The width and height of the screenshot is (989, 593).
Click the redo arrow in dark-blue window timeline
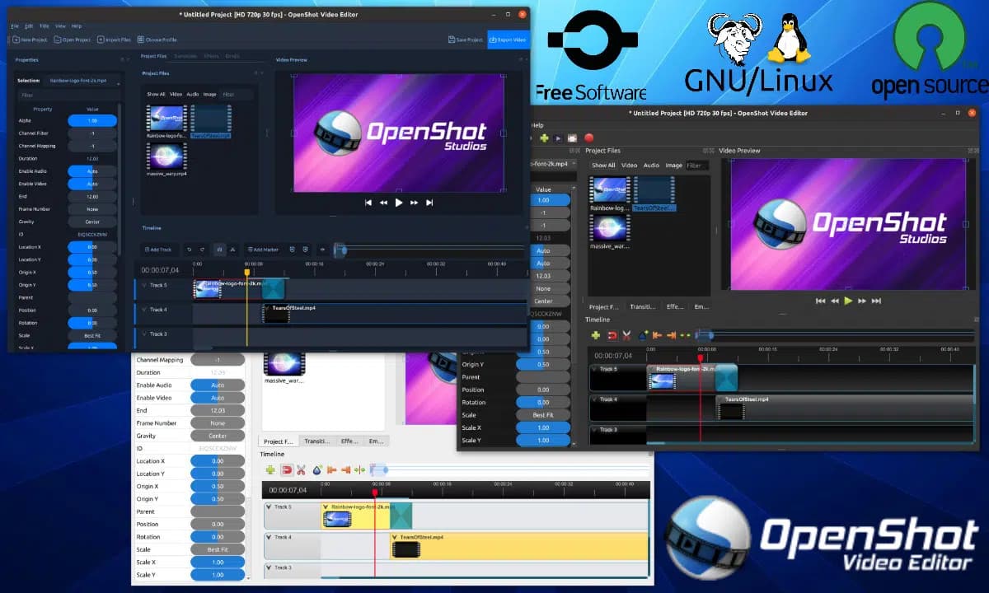tap(203, 250)
